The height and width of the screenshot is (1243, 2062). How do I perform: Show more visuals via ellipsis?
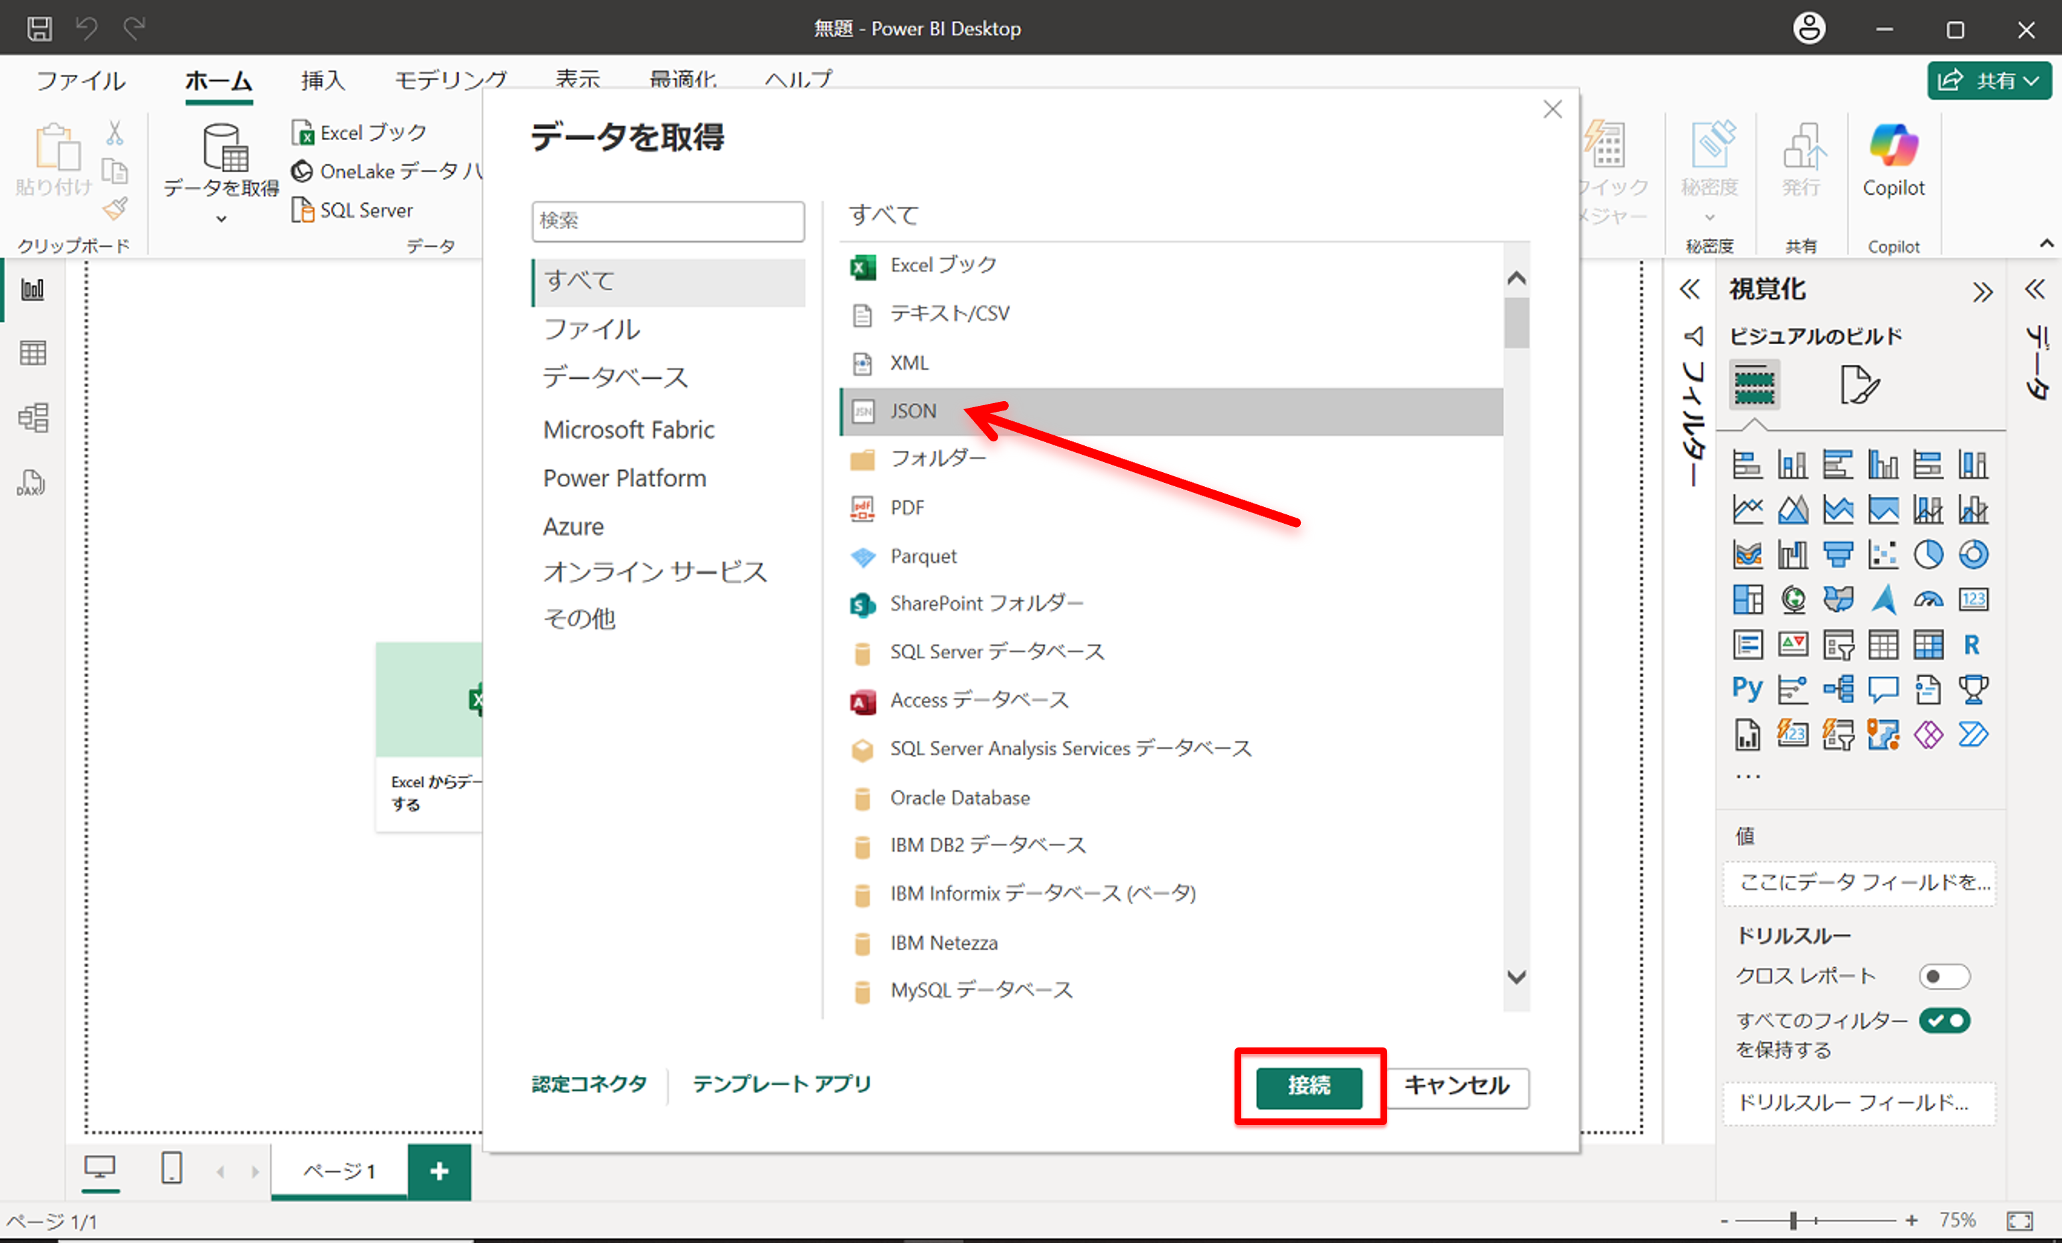tap(1747, 777)
